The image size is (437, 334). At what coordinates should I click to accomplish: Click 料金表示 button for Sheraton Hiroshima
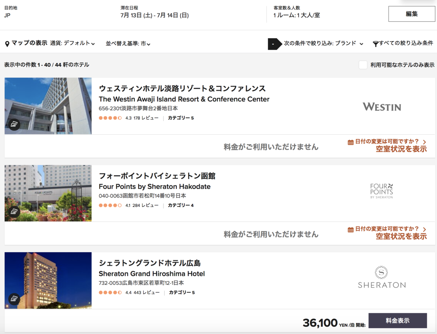coord(398,321)
